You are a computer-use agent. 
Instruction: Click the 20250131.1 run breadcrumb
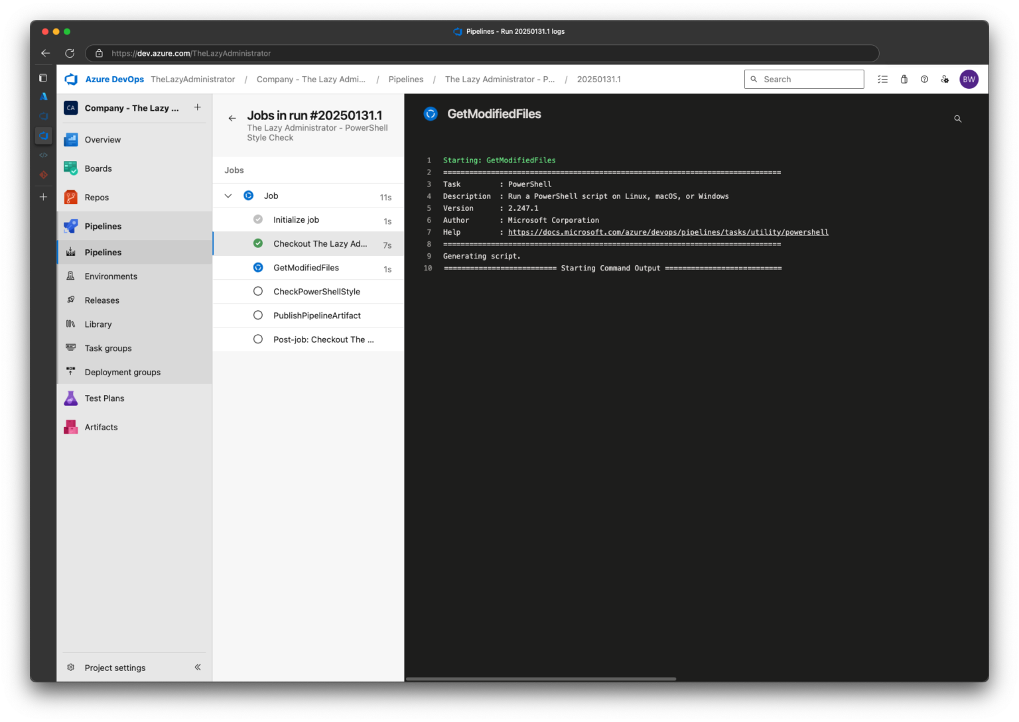click(599, 80)
